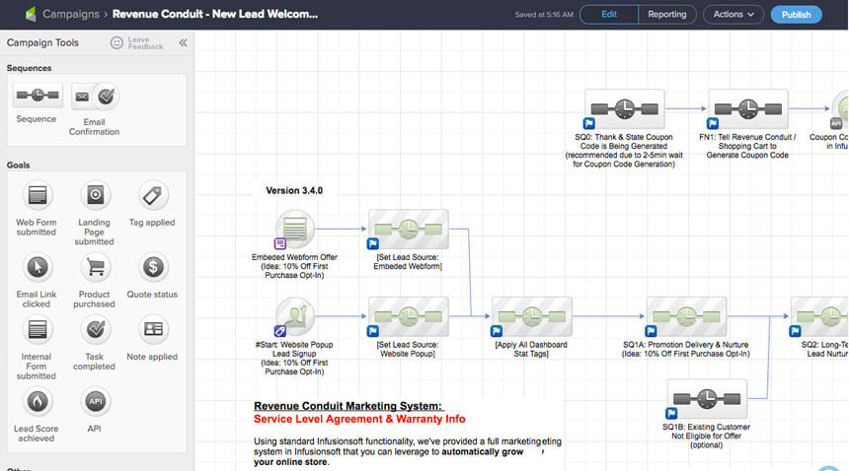Collapse the Campaign Tools panel
Image resolution: width=849 pixels, height=471 pixels.
[x=183, y=42]
